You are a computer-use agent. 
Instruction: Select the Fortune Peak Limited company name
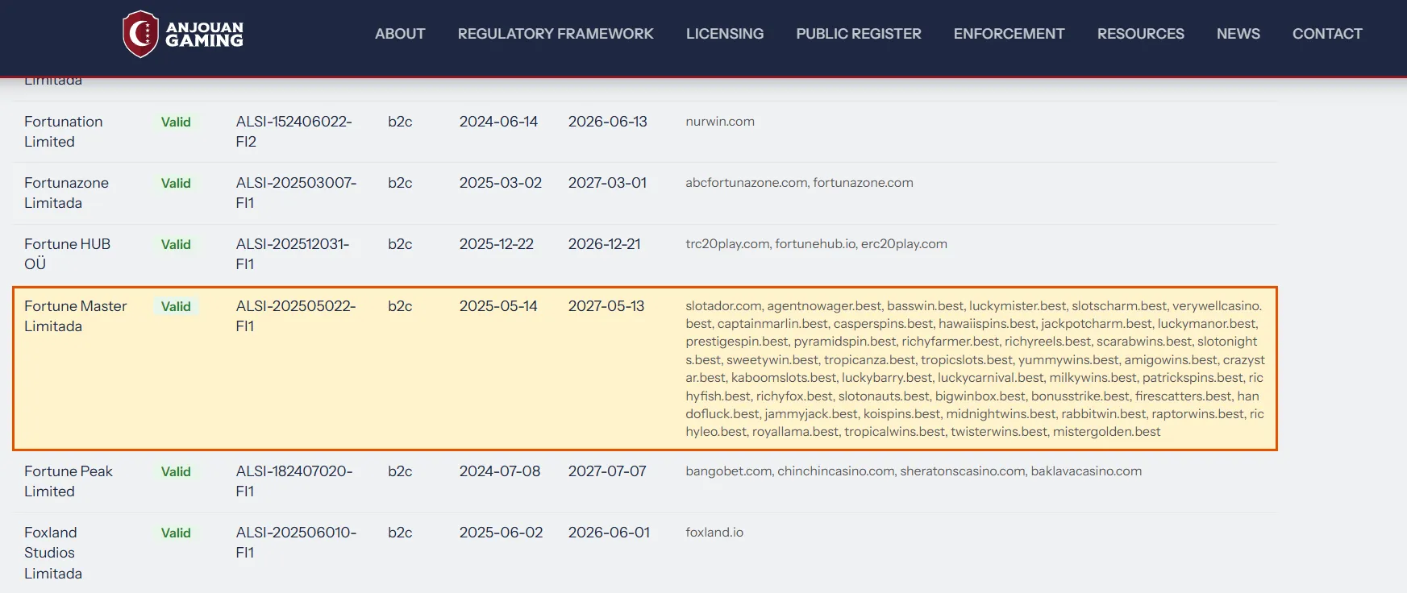[69, 481]
